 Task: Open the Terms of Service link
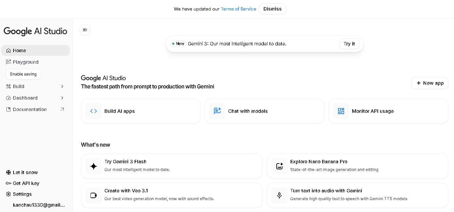pos(238,9)
